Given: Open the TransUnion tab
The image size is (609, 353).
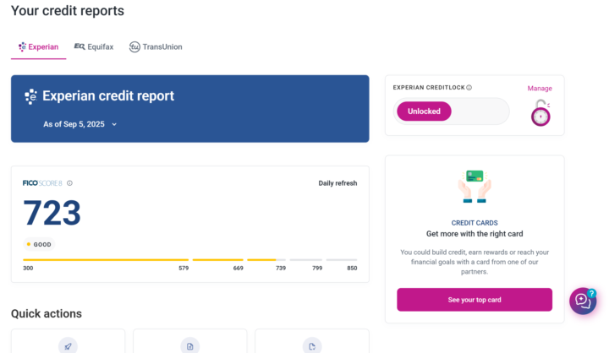Looking at the screenshot, I should click(156, 47).
